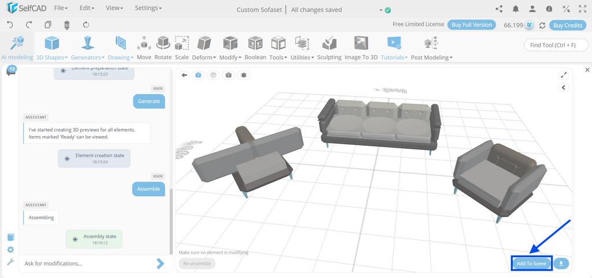The width and height of the screenshot is (592, 278).
Task: Open the Tools icon
Action: coord(278,43)
